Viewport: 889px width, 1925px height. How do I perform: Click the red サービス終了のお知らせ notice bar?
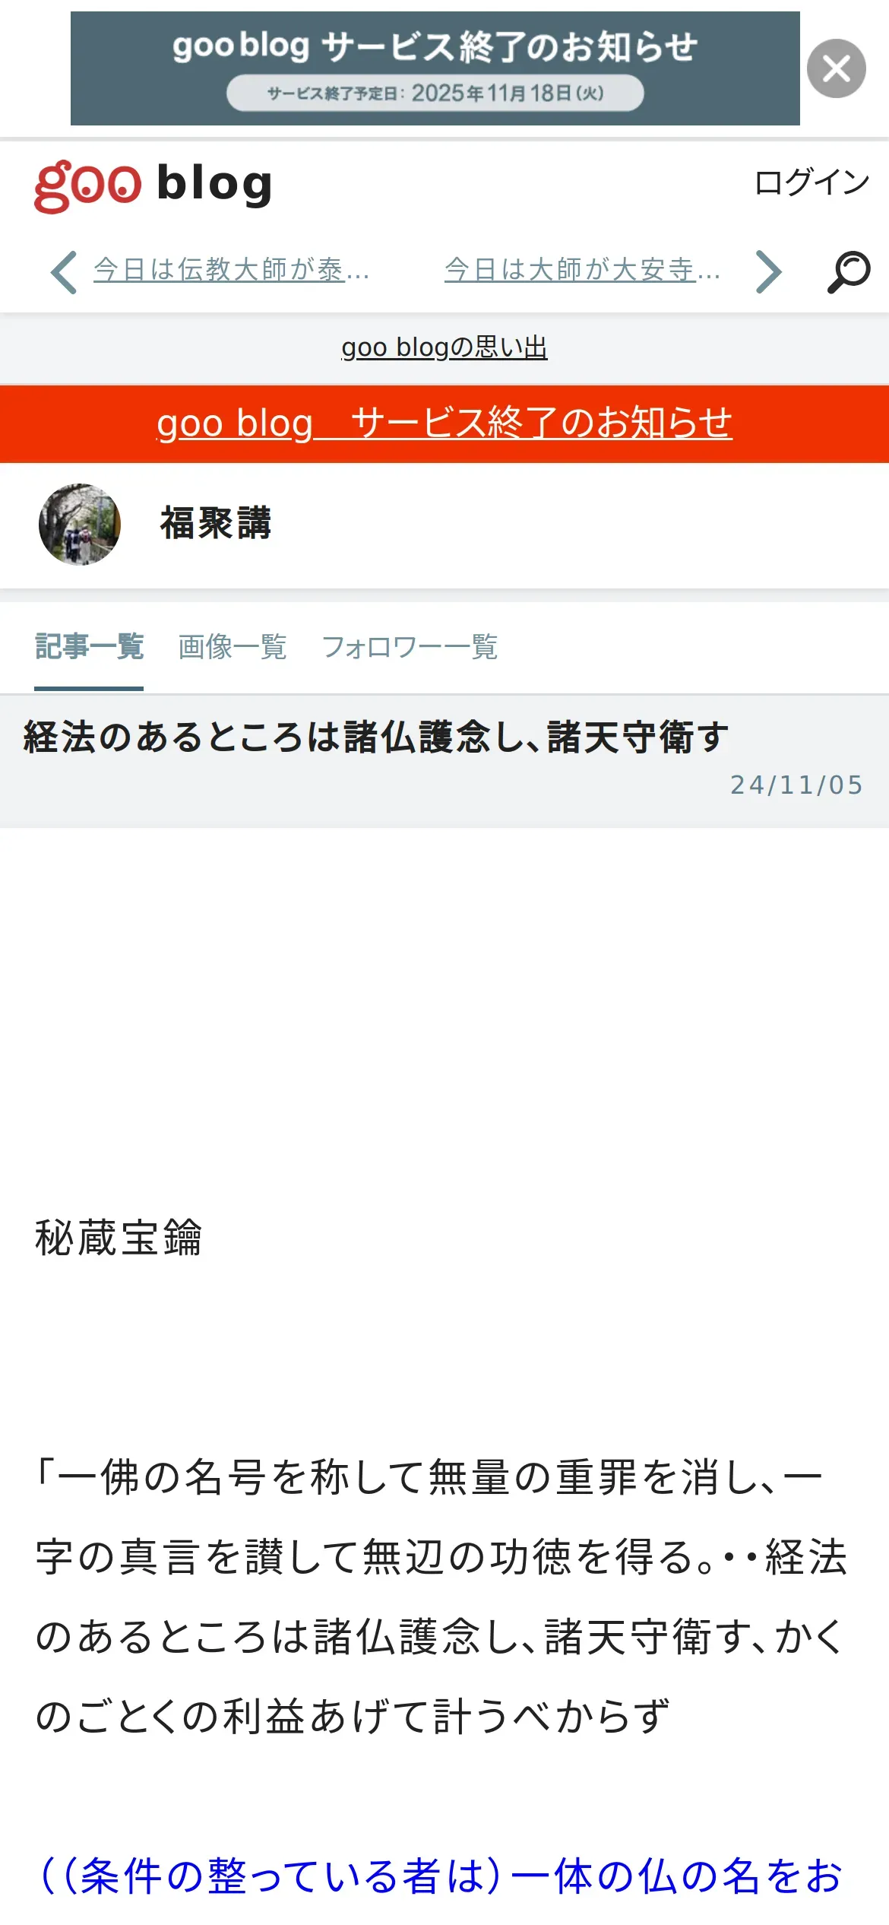(444, 423)
